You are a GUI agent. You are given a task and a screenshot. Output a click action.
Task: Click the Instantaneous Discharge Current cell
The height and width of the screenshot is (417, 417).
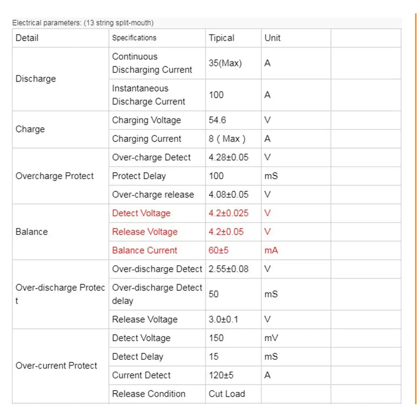(157, 95)
